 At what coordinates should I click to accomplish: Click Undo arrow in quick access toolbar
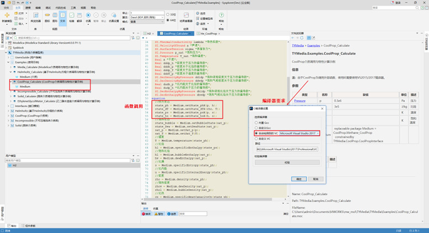click(18, 3)
